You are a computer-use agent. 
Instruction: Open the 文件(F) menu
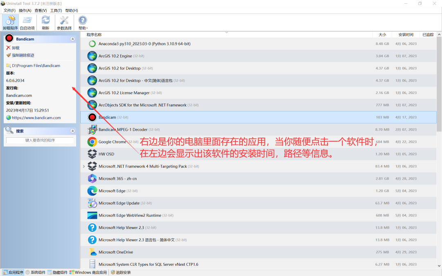click(x=9, y=10)
